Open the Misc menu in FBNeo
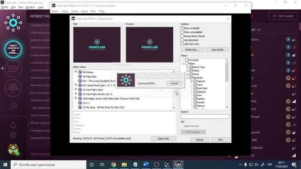Image resolution: width=301 pixels, height=169 pixels. tap(93, 11)
